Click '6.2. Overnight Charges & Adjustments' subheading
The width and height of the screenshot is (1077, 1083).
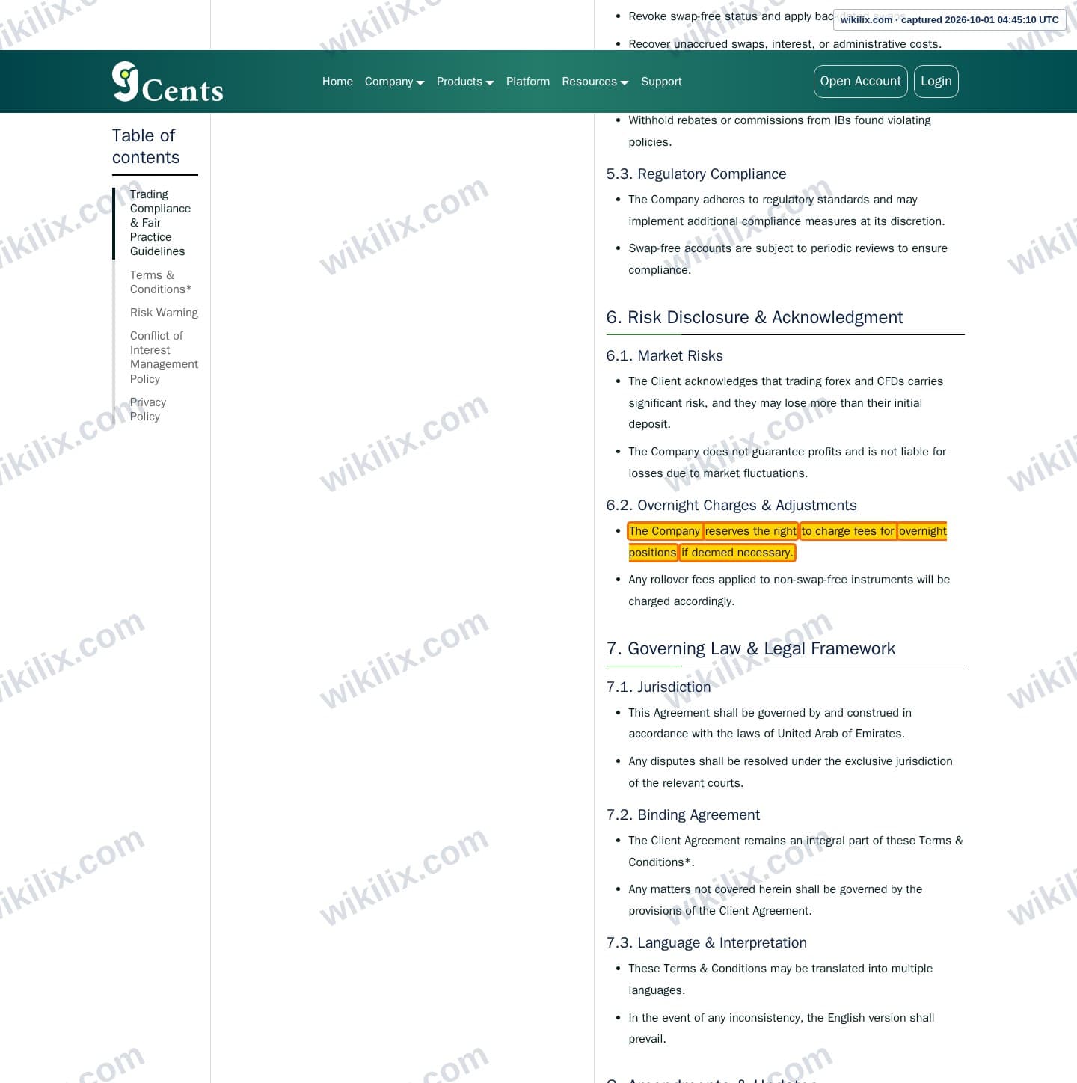pos(731,505)
